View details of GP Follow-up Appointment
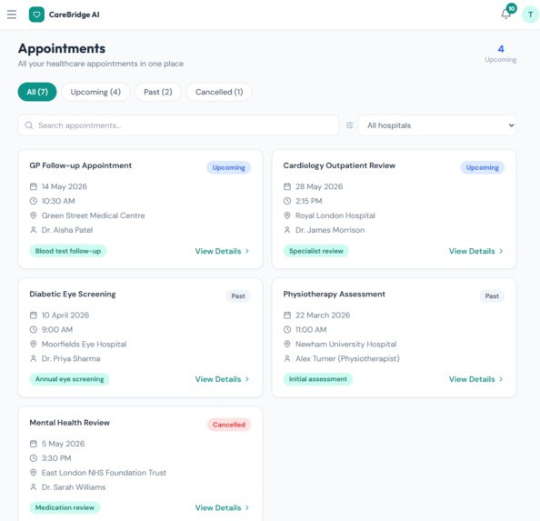Image resolution: width=540 pixels, height=521 pixels. [x=222, y=251]
